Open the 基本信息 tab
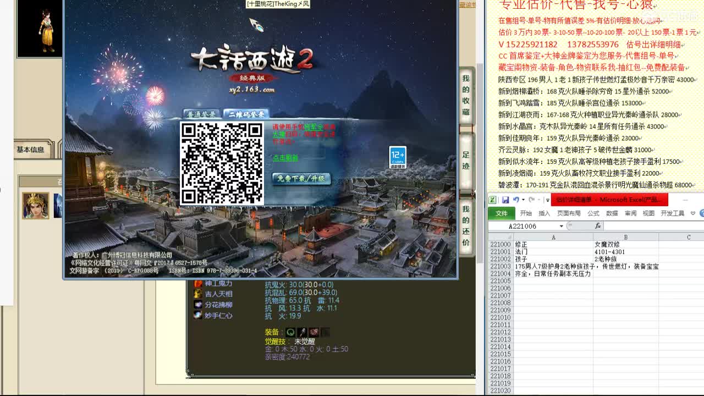704x396 pixels. tap(31, 150)
